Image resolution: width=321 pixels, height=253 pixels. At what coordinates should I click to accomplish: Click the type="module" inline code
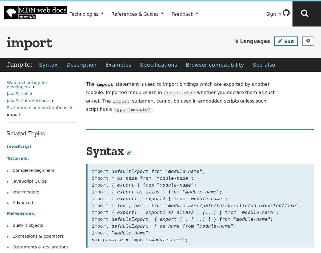click(x=132, y=110)
